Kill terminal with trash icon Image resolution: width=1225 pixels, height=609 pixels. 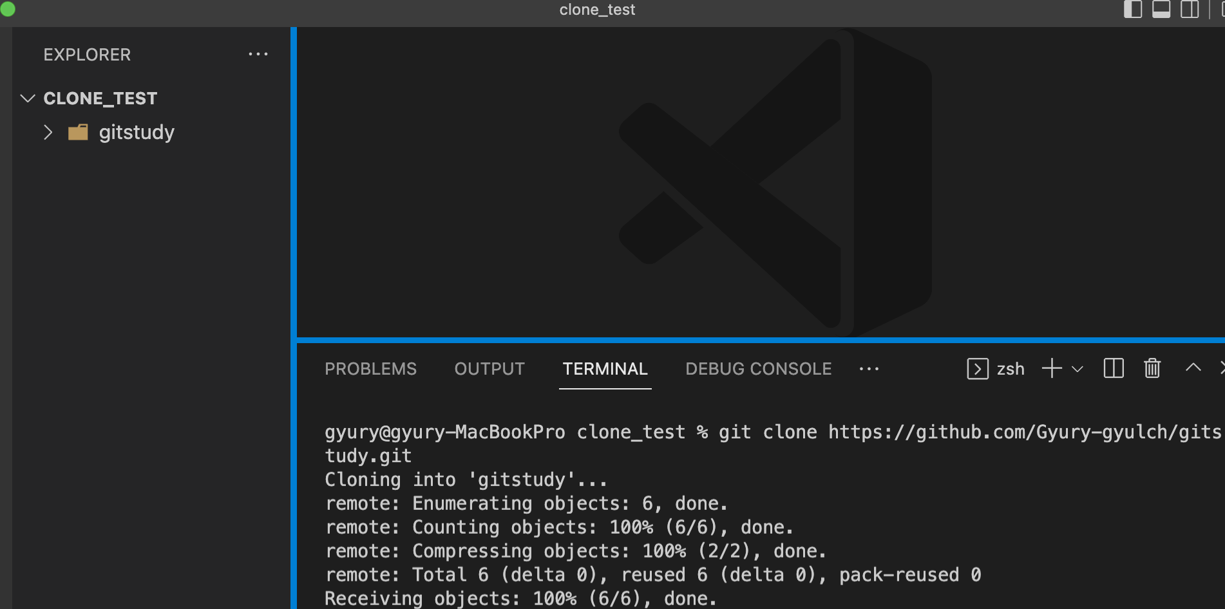coord(1152,368)
